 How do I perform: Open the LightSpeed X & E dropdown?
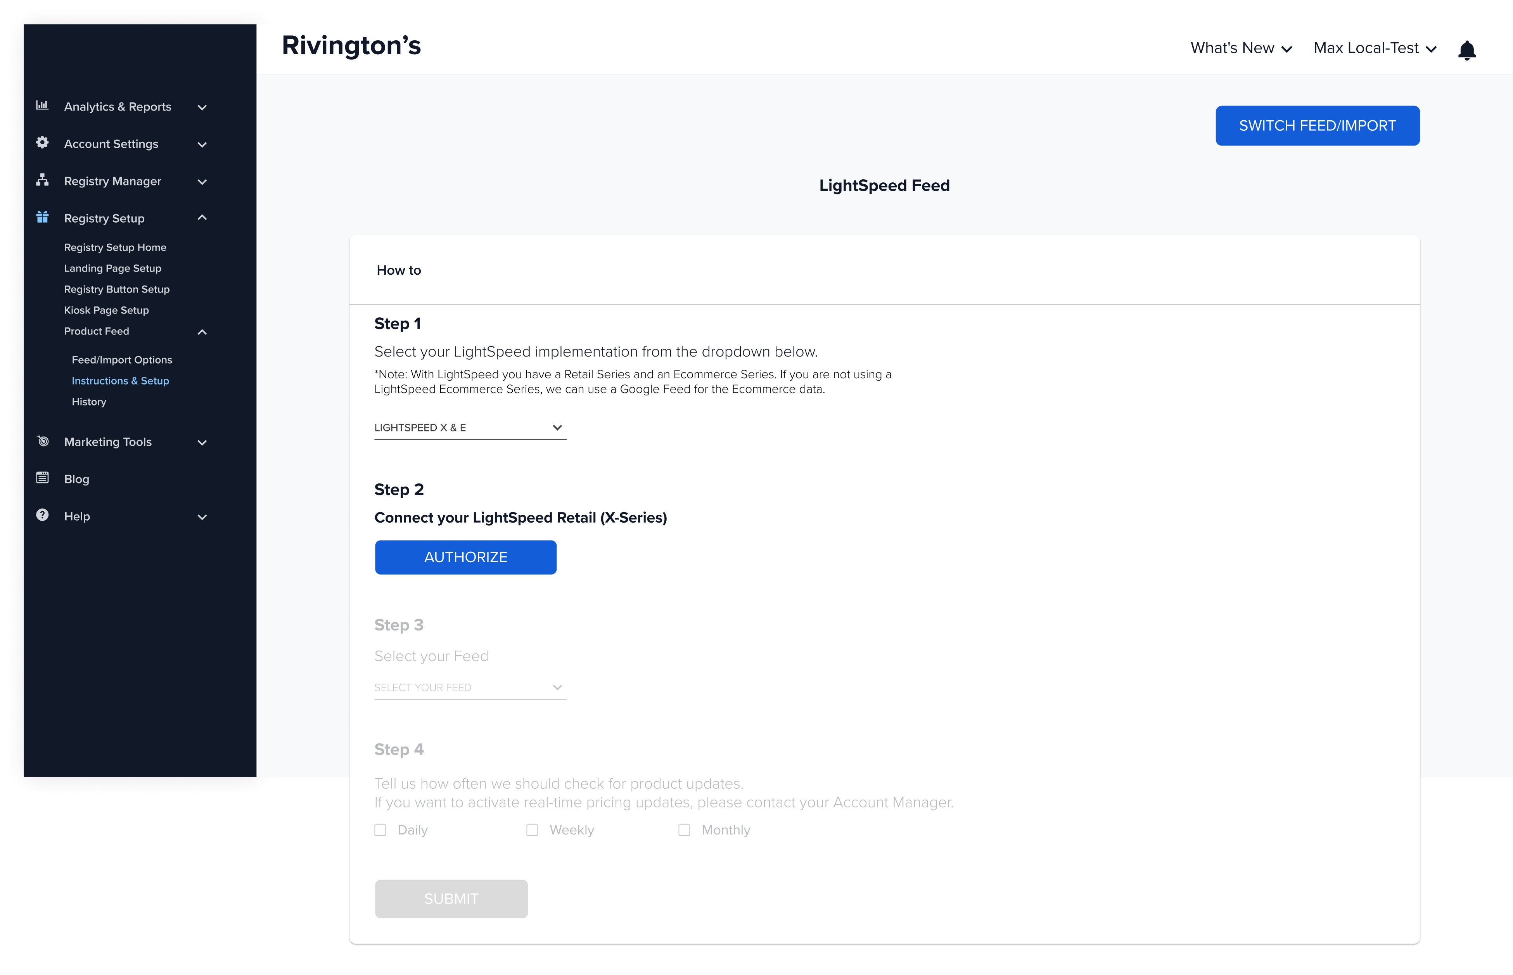[x=470, y=428]
